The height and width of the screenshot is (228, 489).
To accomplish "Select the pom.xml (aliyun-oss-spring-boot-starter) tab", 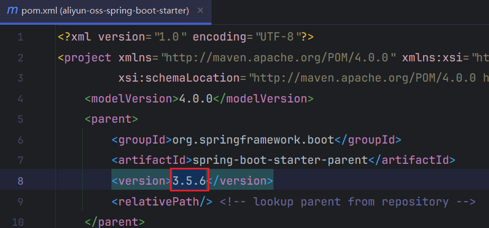I will tap(105, 12).
